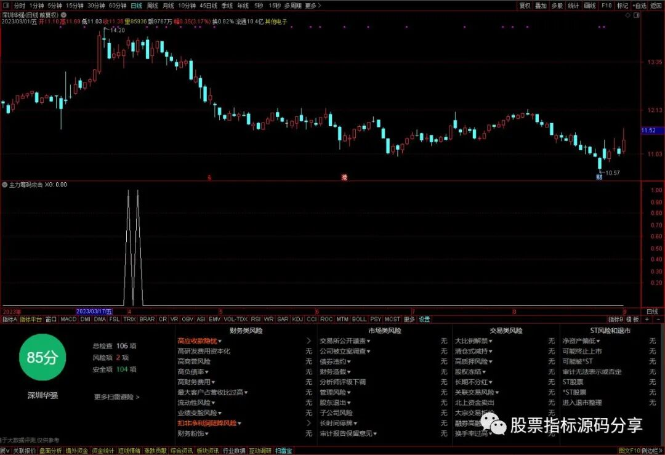Expand the 大比例解禁 risk item
This screenshot has height=455, width=665.
[474, 341]
